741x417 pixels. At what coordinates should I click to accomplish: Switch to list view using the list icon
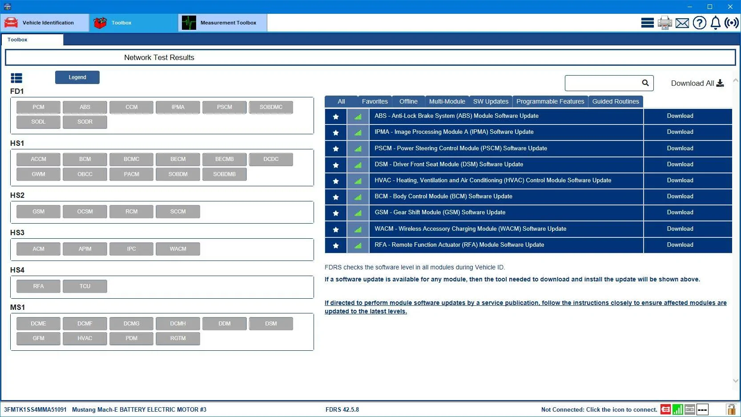(16, 78)
